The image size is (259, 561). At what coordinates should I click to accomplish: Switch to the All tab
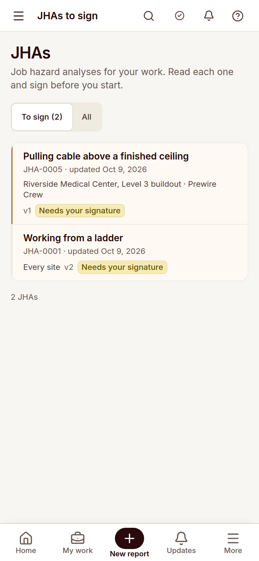coord(87,117)
